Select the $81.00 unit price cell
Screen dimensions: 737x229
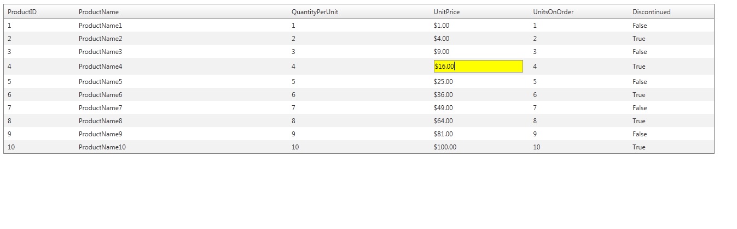[x=443, y=134]
